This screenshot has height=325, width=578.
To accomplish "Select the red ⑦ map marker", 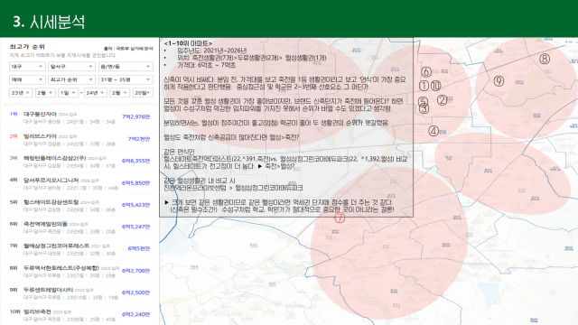I will tap(340, 218).
